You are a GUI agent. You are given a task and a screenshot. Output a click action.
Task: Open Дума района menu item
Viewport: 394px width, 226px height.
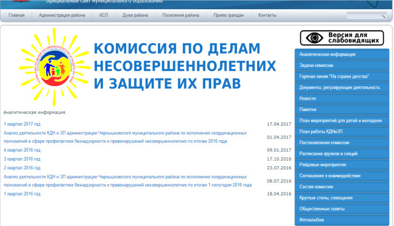coord(135,15)
